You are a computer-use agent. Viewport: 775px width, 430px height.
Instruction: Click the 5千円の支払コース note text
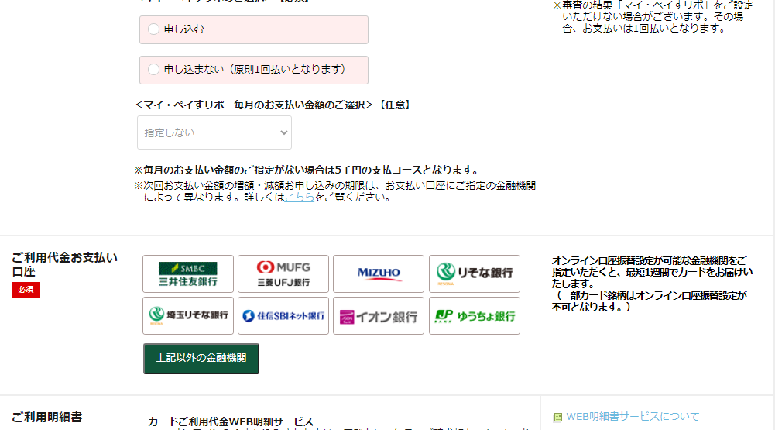pyautogui.click(x=307, y=170)
